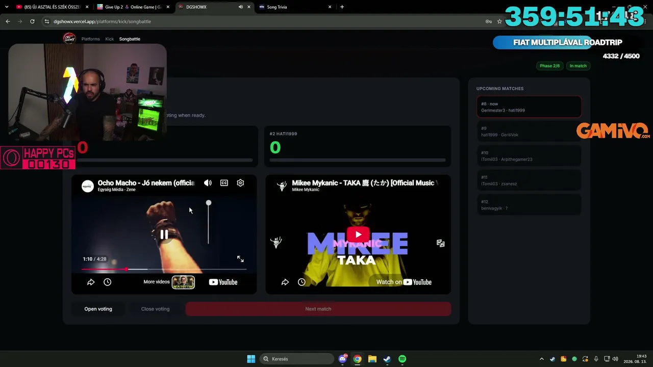653x367 pixels.
Task: Select upcoming match #8 Gerimester3 · hati1999
Action: pyautogui.click(x=529, y=107)
